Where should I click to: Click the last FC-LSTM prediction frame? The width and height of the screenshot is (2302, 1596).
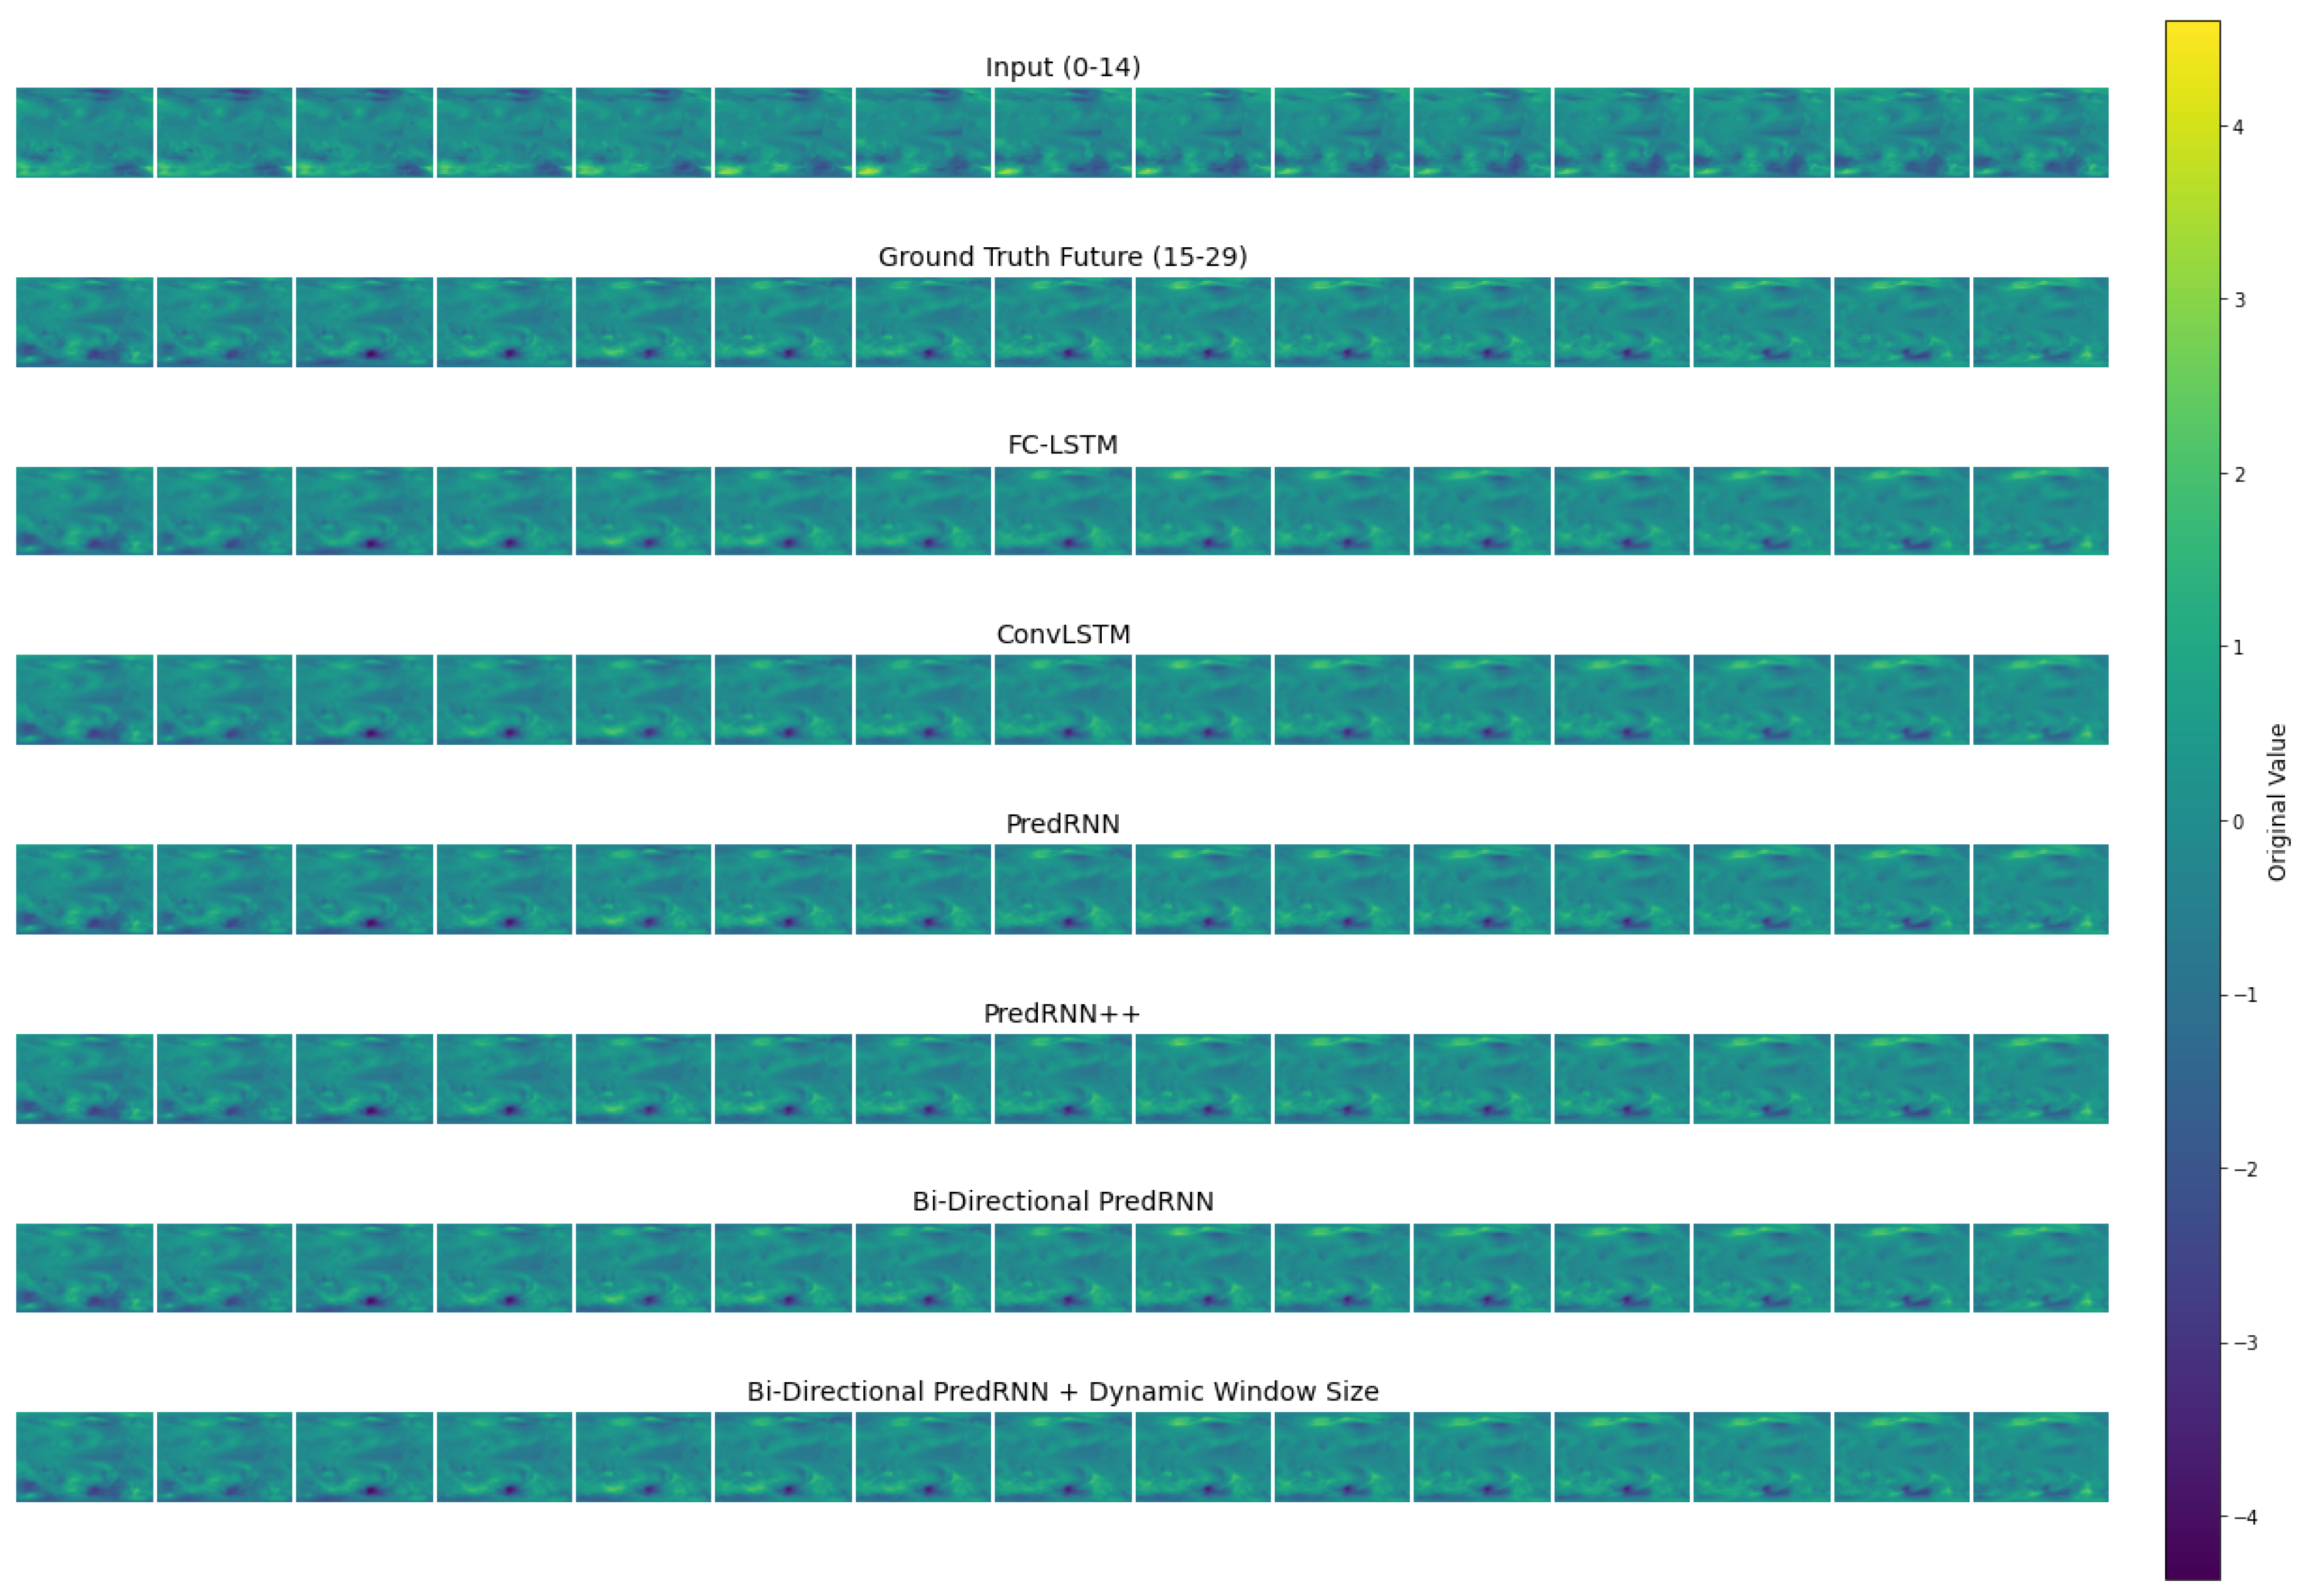(x=2040, y=511)
